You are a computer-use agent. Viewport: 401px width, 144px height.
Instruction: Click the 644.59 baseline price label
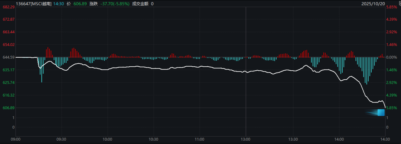9,57
